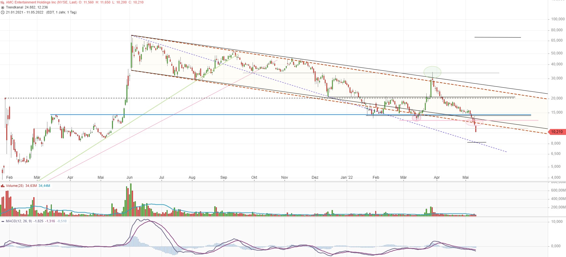Select the blue horizontal support line
This screenshot has height=257, width=566.
291,115
